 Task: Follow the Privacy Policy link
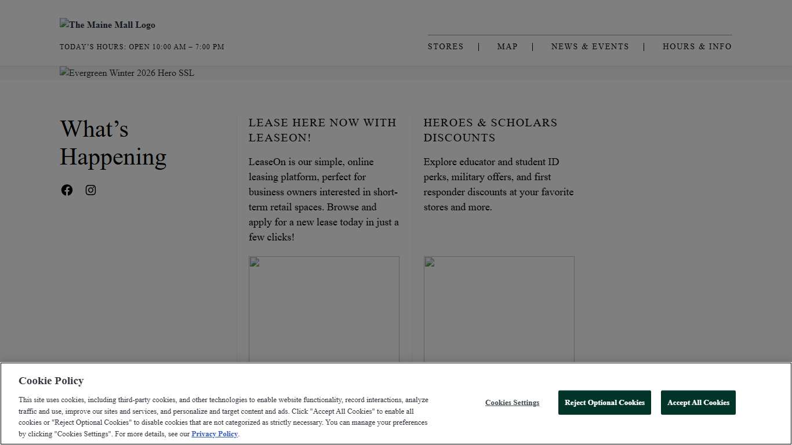click(x=215, y=434)
